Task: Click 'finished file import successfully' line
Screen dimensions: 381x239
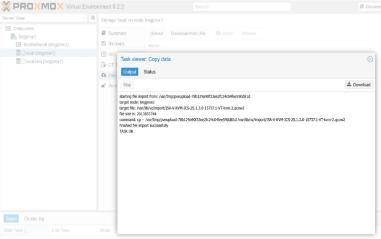Action: (x=144, y=125)
